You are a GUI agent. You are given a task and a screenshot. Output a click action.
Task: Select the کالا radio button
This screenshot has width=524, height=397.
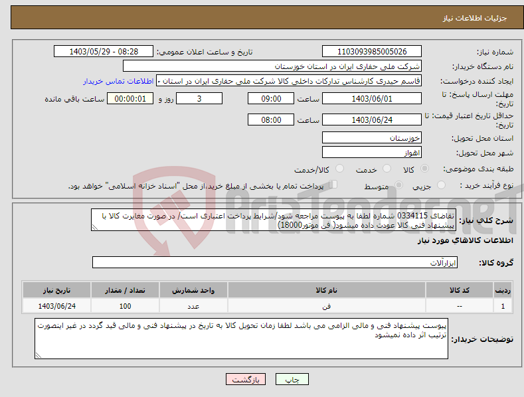424,169
